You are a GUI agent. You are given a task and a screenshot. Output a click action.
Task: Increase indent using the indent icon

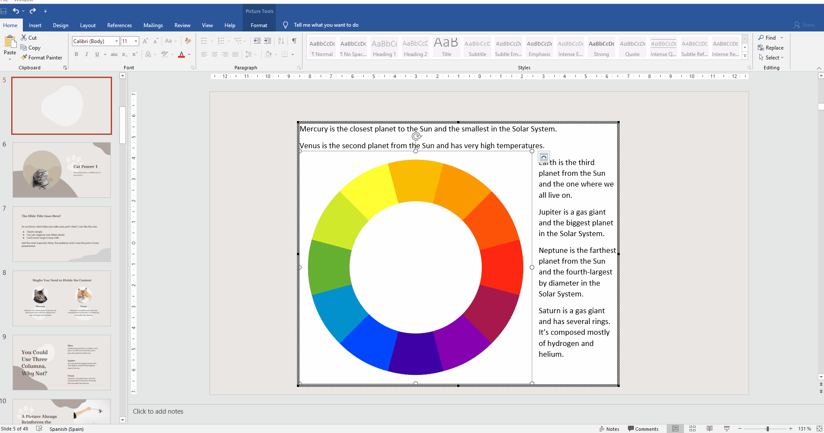pos(268,41)
